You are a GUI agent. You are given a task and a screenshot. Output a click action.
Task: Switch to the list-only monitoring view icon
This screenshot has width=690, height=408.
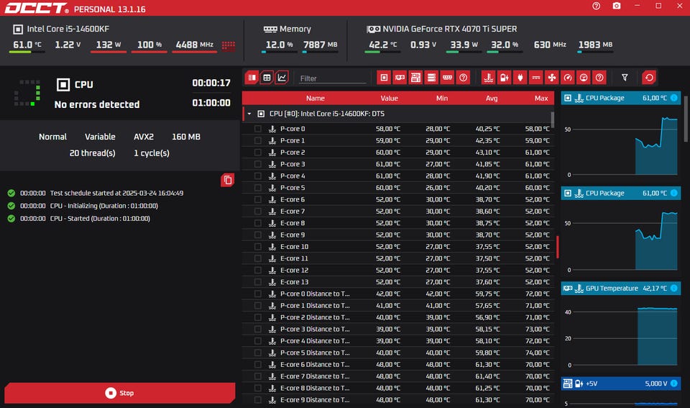[x=252, y=78]
